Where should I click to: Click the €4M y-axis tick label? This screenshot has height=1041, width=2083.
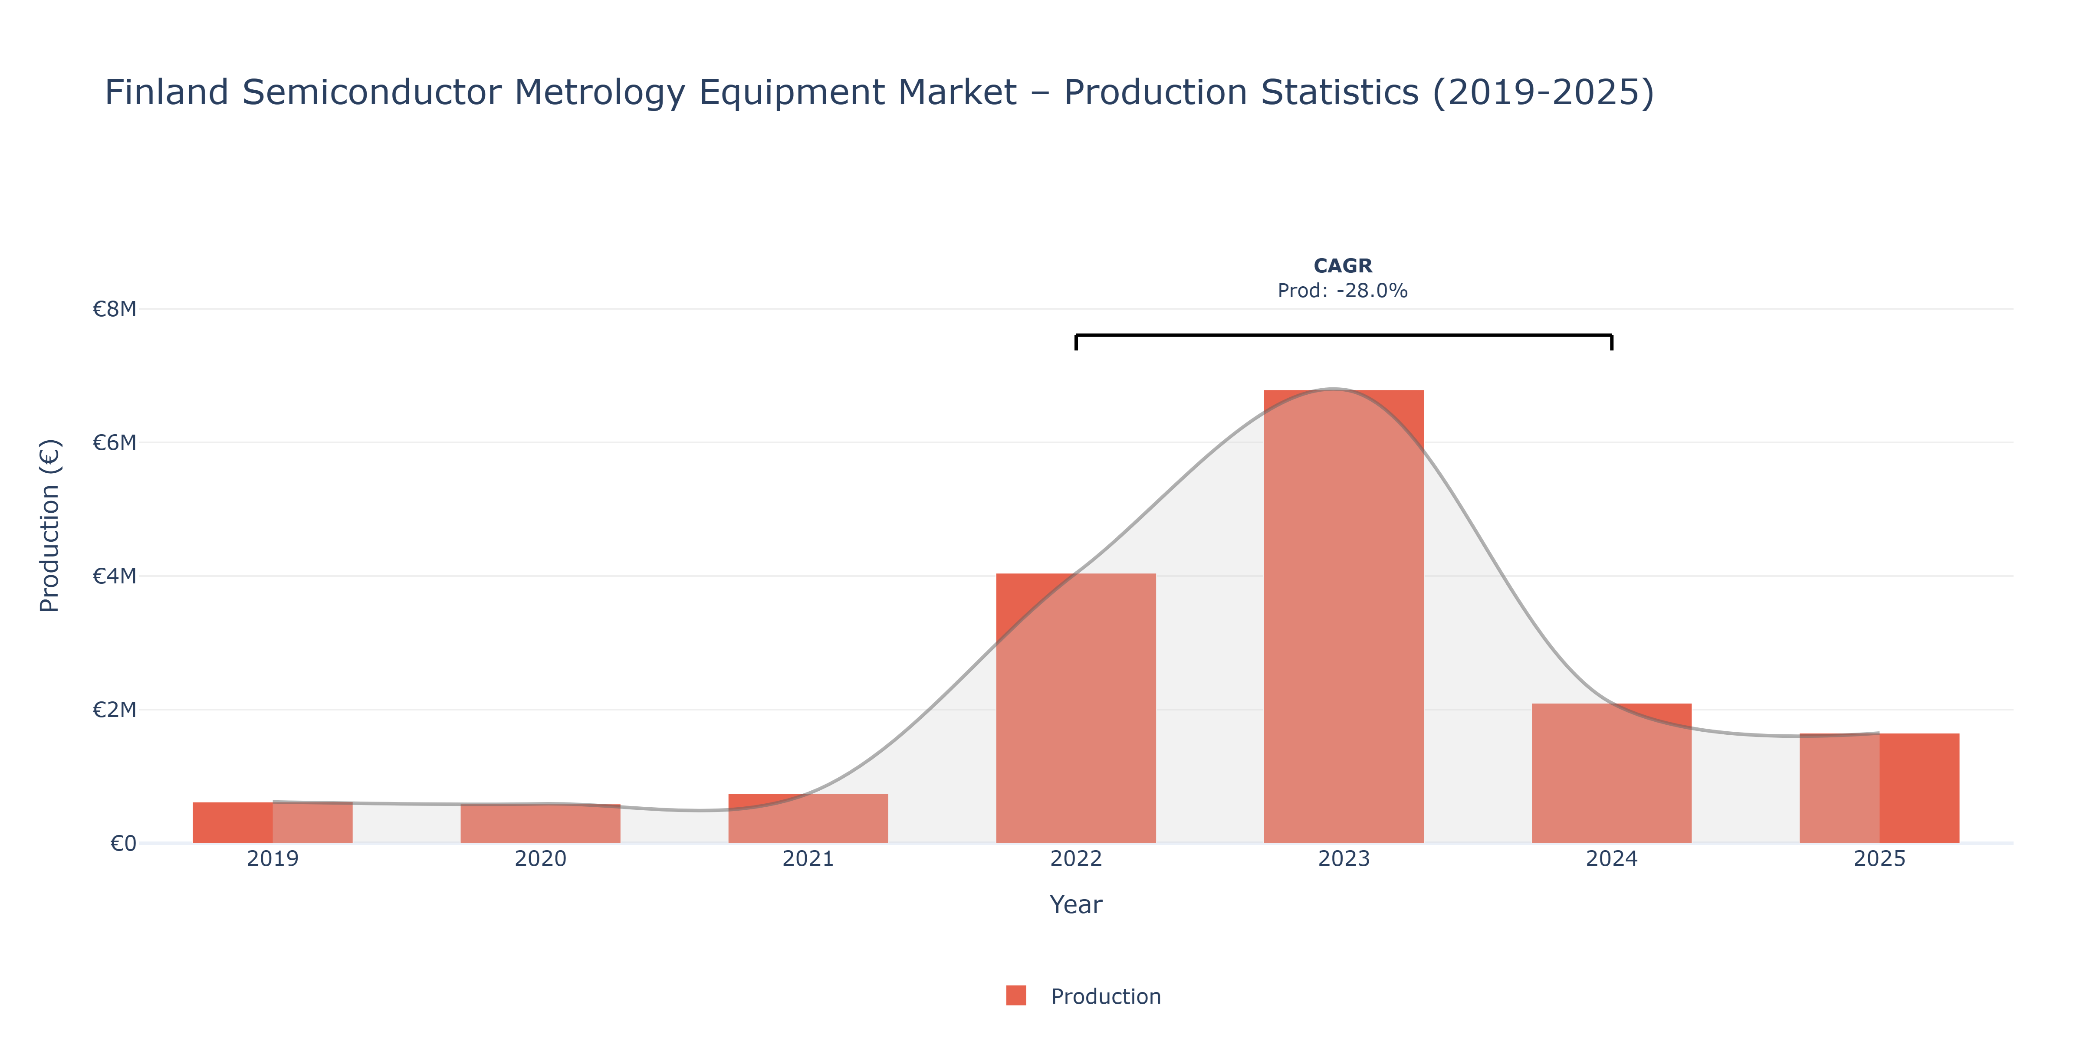click(114, 576)
